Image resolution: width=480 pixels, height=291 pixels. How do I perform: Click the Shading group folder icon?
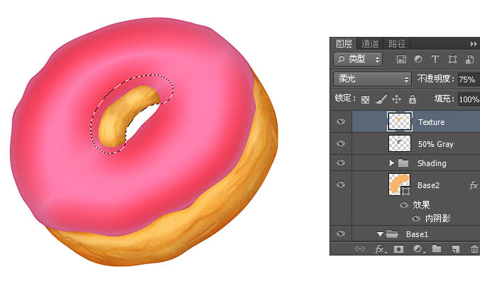[403, 163]
